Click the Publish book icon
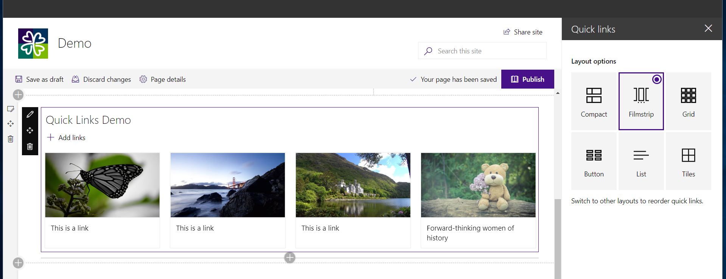Image resolution: width=726 pixels, height=279 pixels. click(515, 79)
